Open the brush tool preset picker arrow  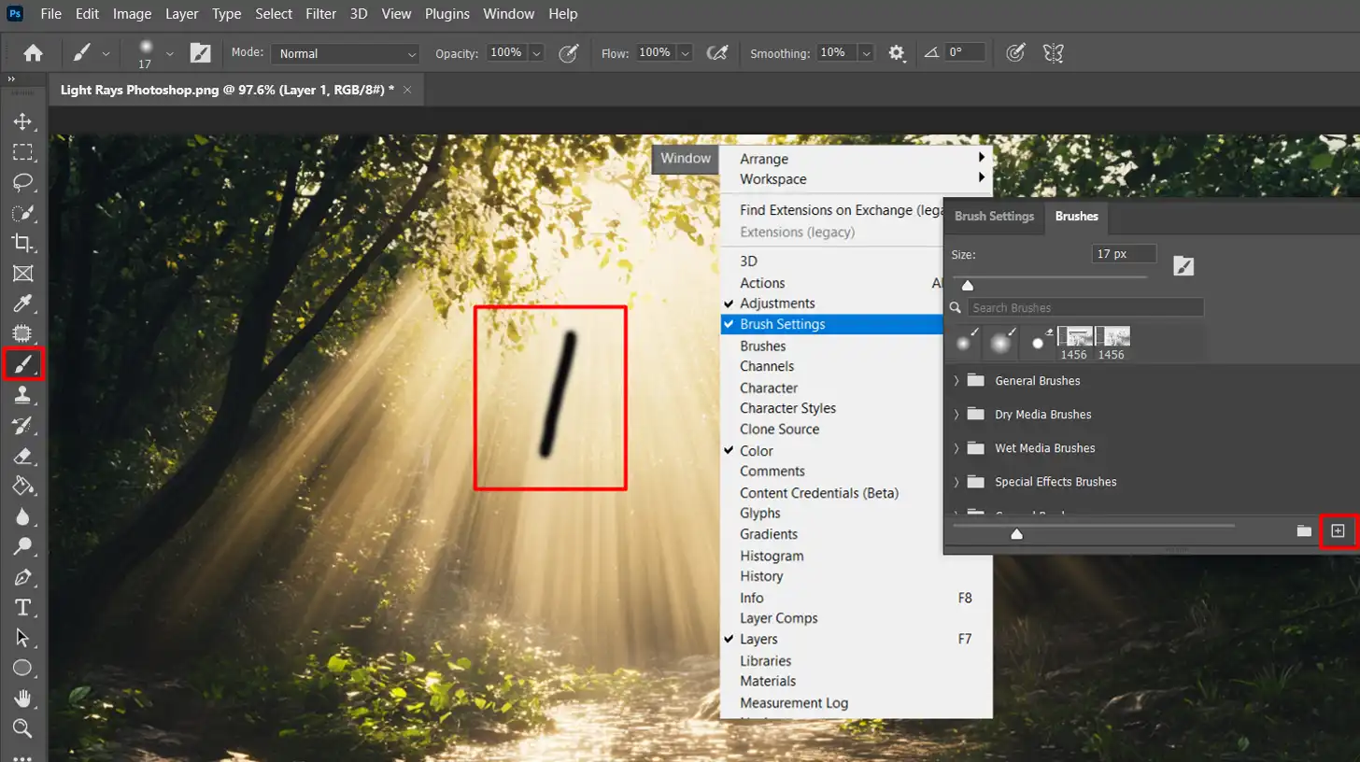pos(106,53)
